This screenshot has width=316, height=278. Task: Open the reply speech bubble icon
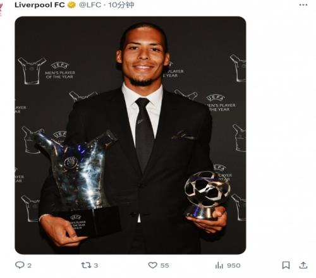20,265
